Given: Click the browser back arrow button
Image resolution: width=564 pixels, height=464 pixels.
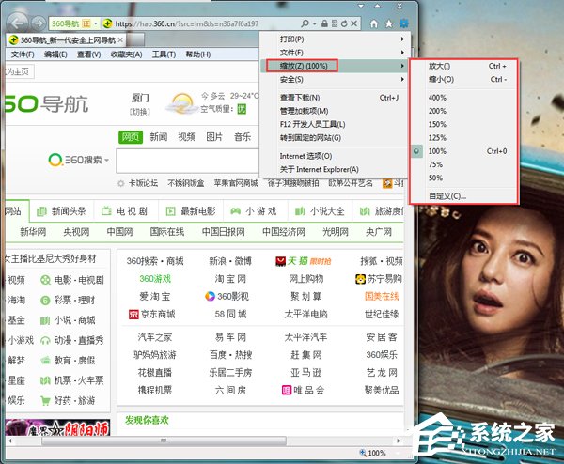Looking at the screenshot, I should 18,23.
